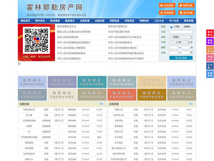Open 地图找房 navigation item

point(144,21)
